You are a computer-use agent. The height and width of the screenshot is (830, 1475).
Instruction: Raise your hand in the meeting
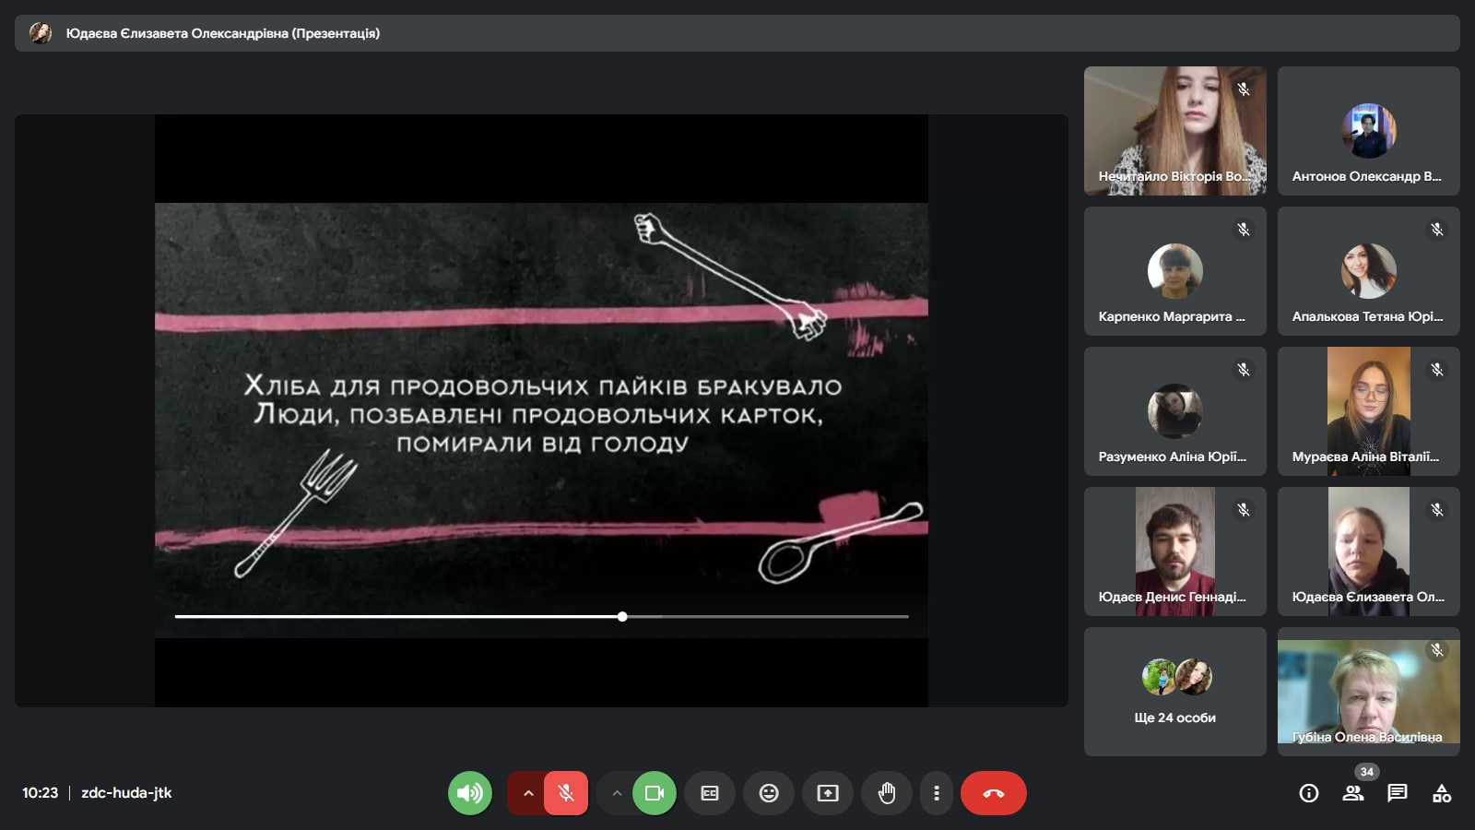pyautogui.click(x=887, y=793)
